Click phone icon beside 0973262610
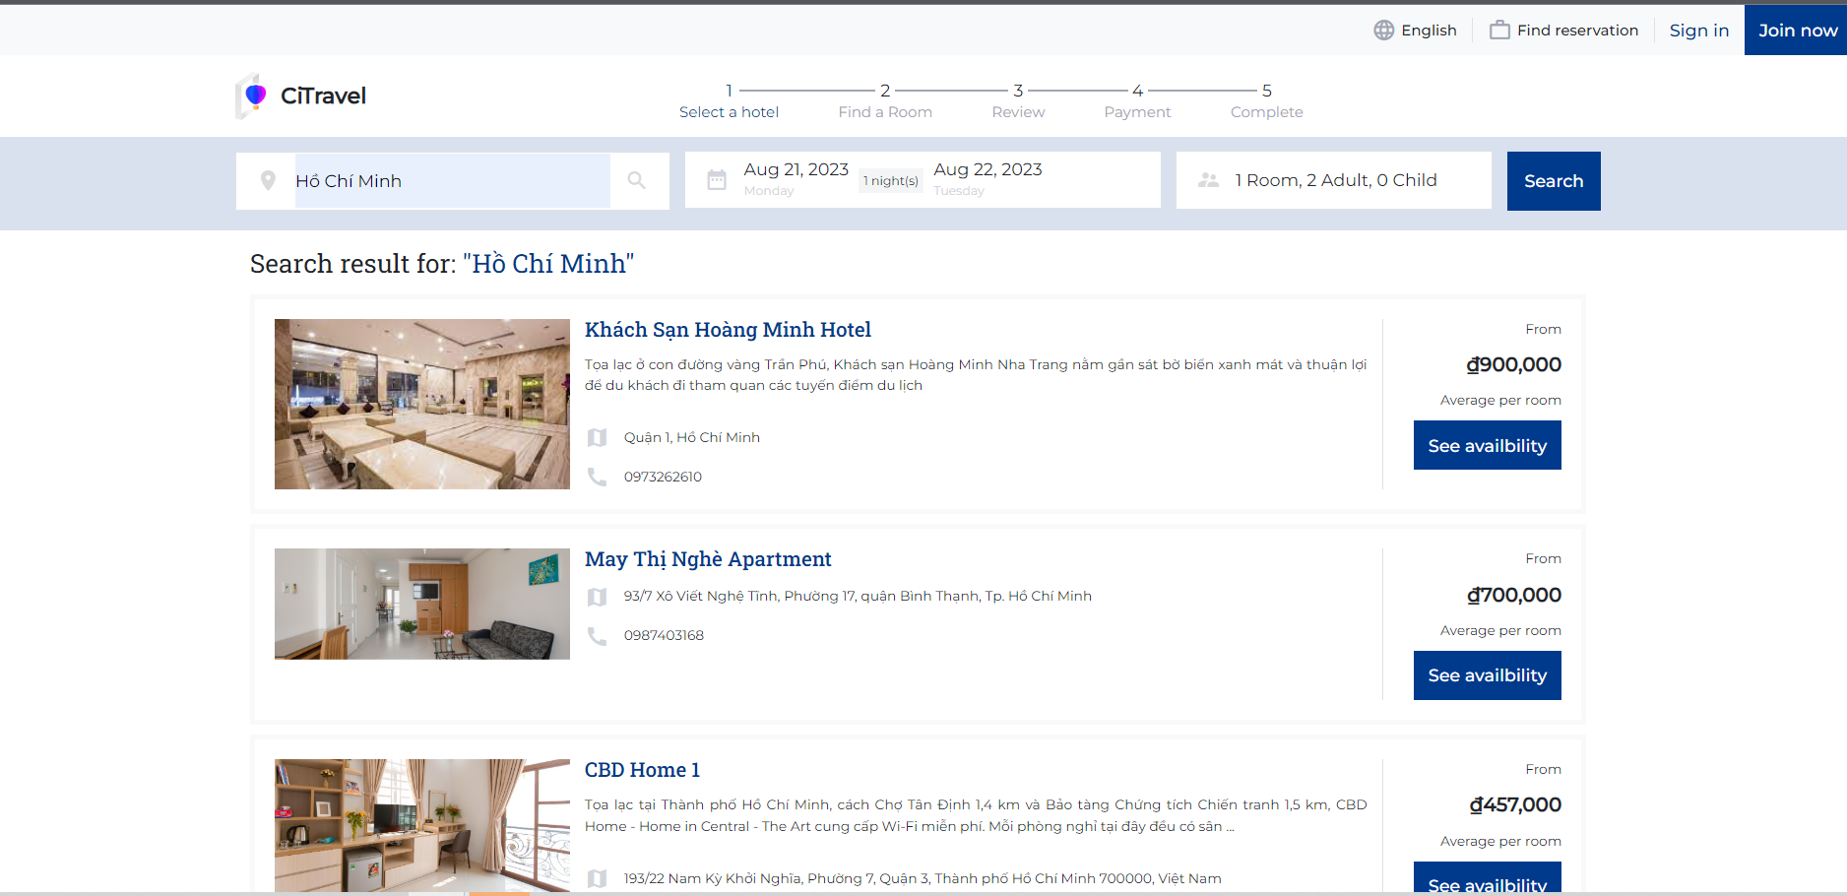The image size is (1847, 896). pos(597,477)
